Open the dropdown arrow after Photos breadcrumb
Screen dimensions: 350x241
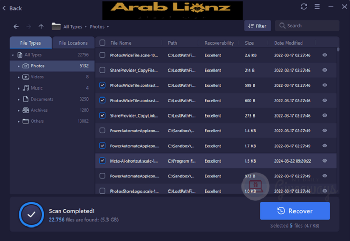pos(108,27)
